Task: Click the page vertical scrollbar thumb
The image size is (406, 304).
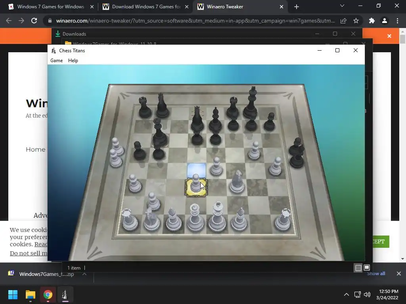Action: 402,39
